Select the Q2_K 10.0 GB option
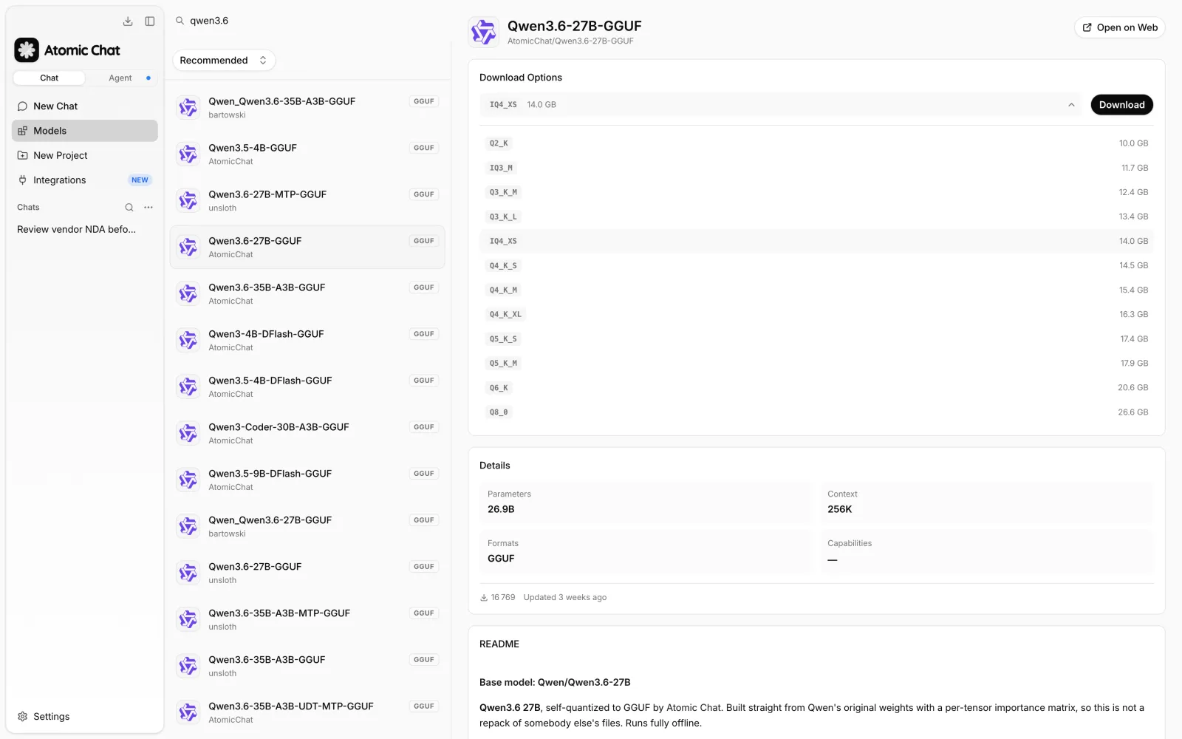Viewport: 1182px width, 739px height. pos(816,143)
